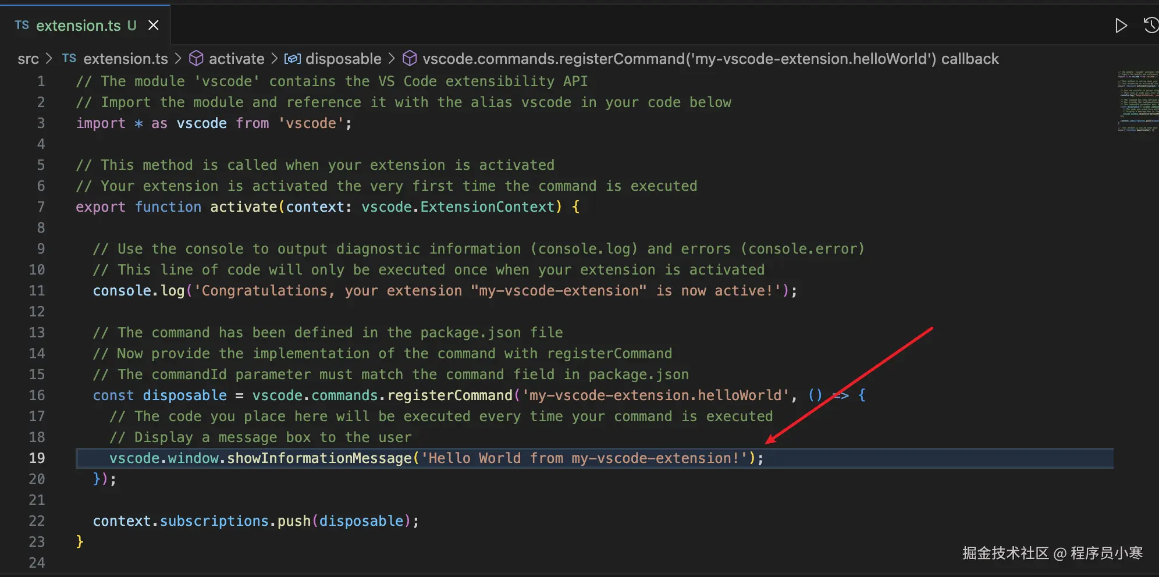This screenshot has width=1159, height=577.
Task: Expand the chevron after src in breadcrumb
Action: (49, 59)
